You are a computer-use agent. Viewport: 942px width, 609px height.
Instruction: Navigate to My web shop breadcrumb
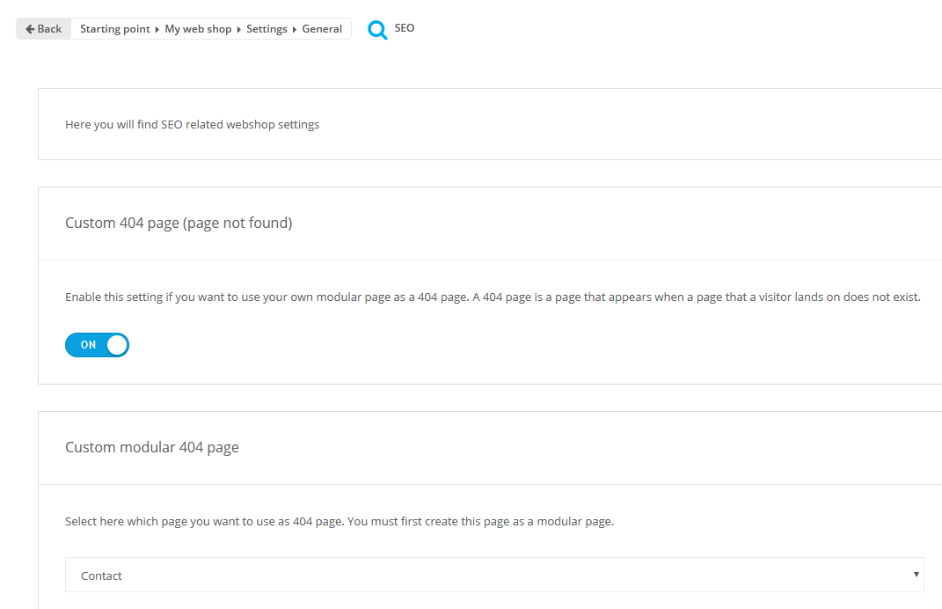198,29
